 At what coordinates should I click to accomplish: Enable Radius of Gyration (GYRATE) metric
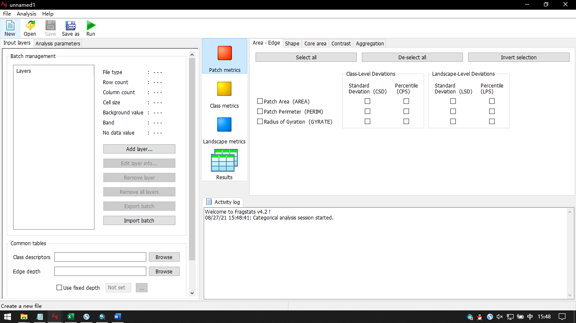click(260, 122)
